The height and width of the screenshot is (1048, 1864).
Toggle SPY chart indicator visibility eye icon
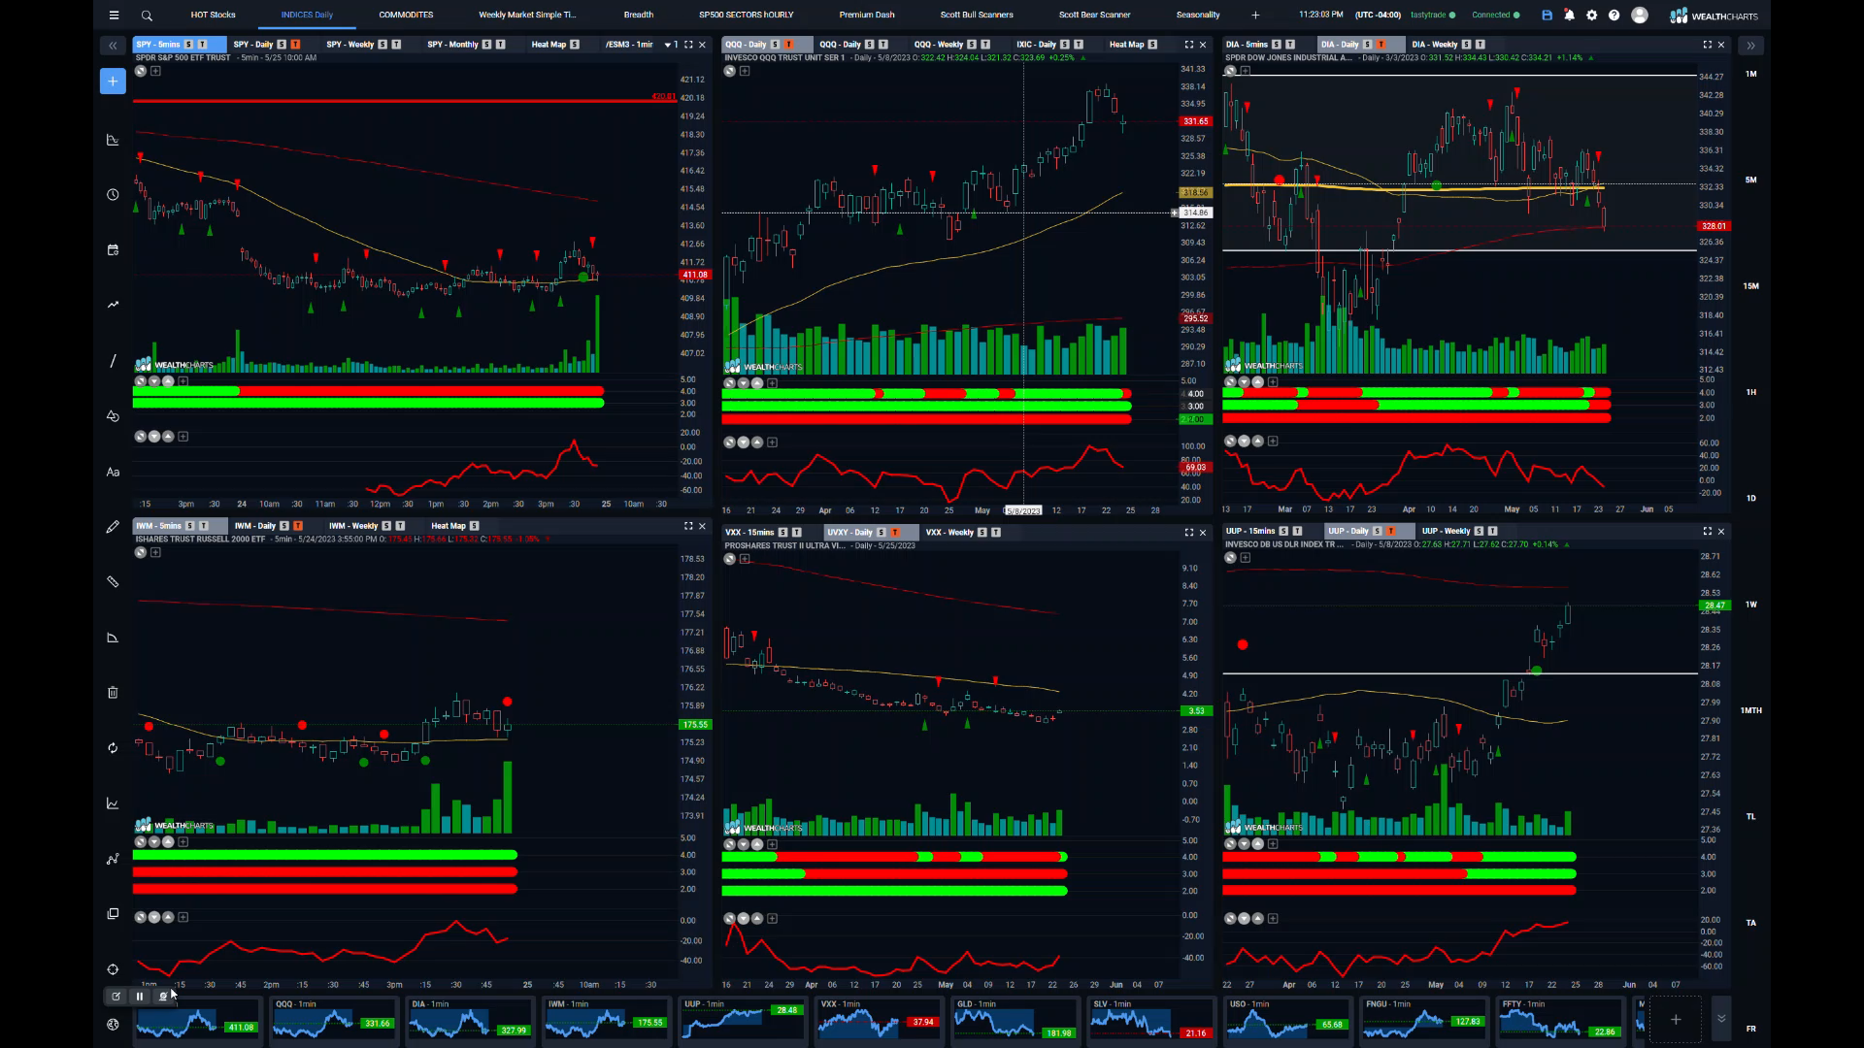click(x=140, y=71)
